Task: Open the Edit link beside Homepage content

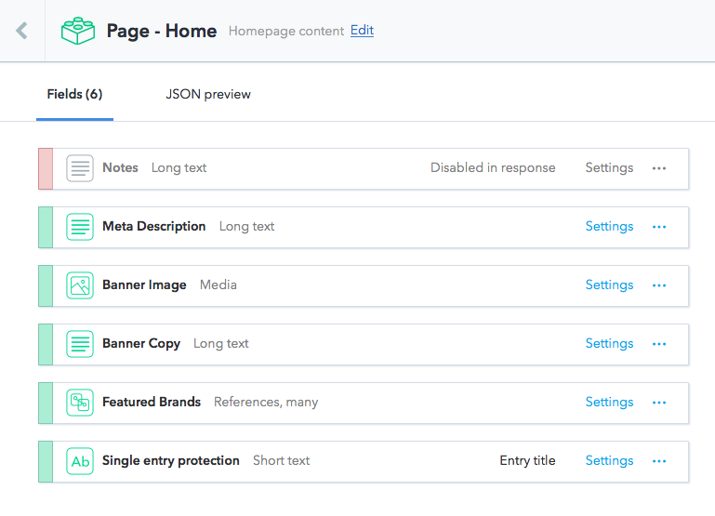Action: [x=362, y=30]
